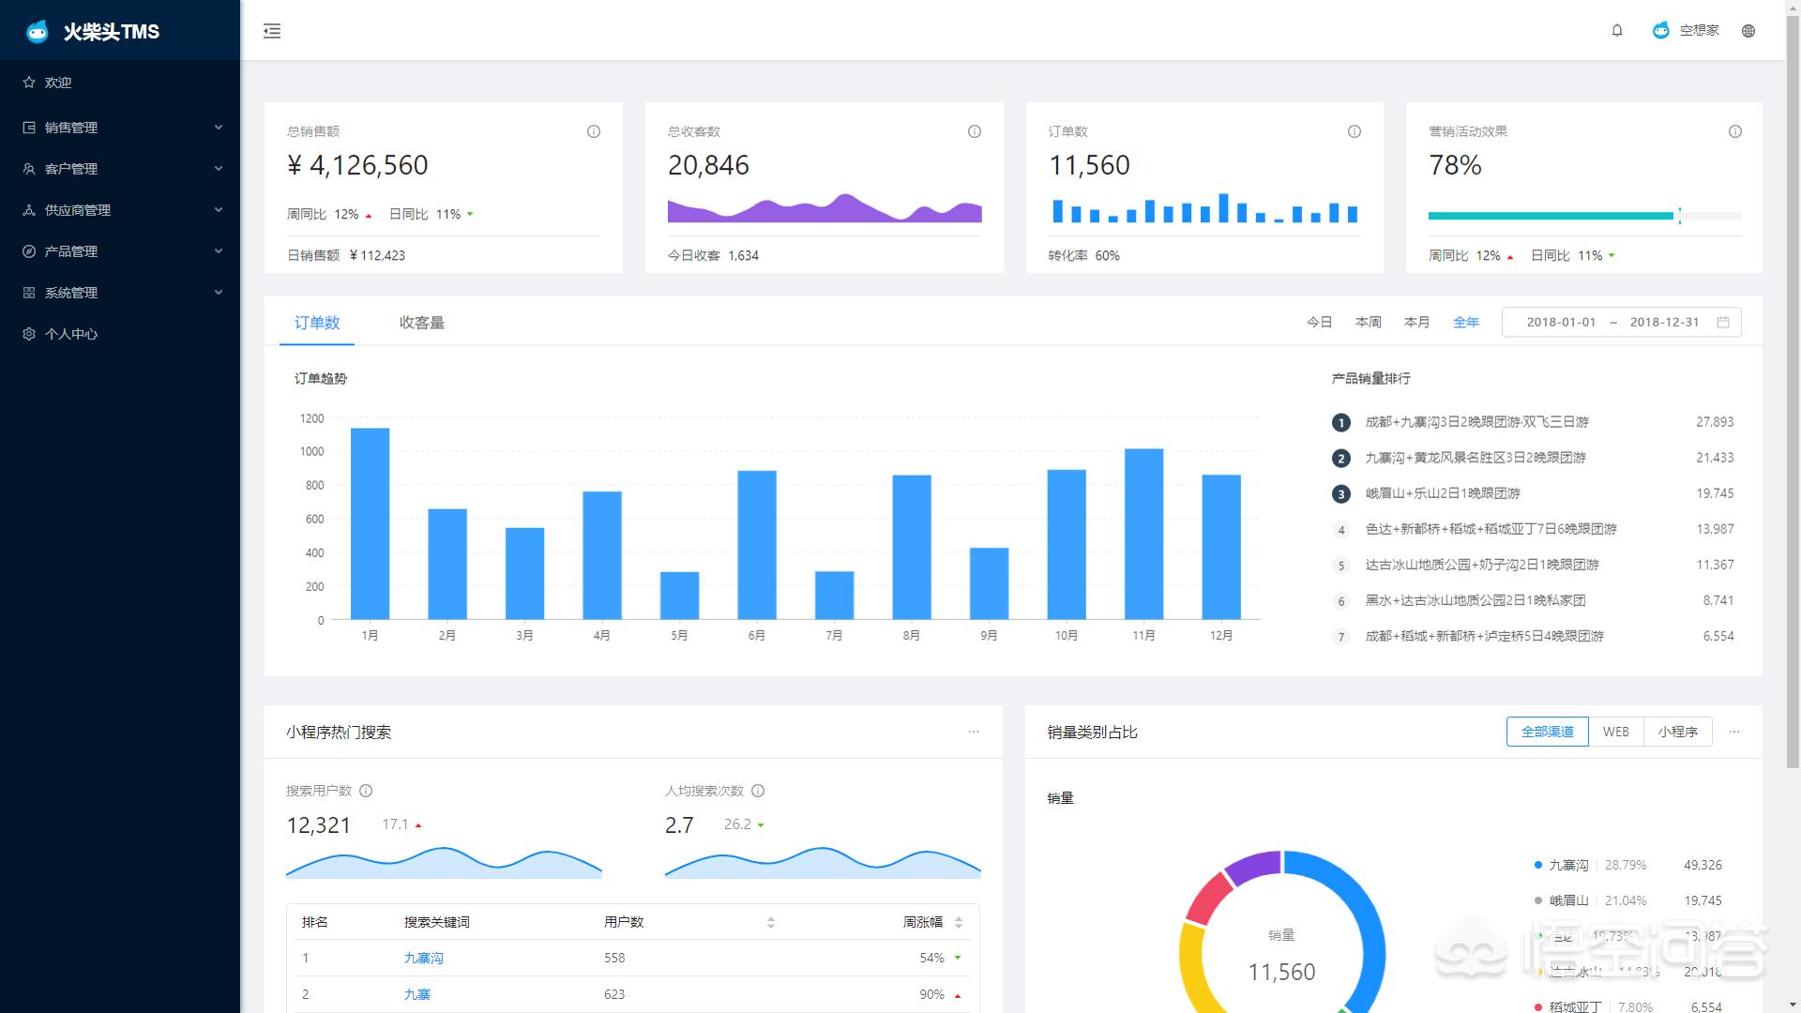Click info icon on 总销售额 card

point(594,131)
